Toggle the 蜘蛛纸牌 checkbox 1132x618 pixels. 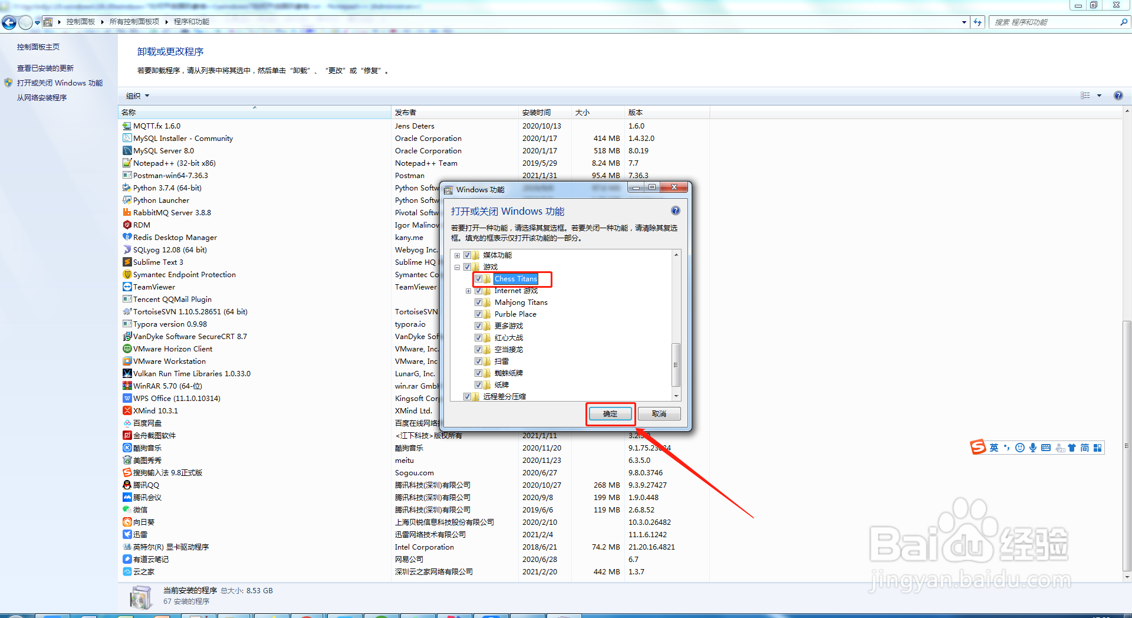tap(479, 373)
